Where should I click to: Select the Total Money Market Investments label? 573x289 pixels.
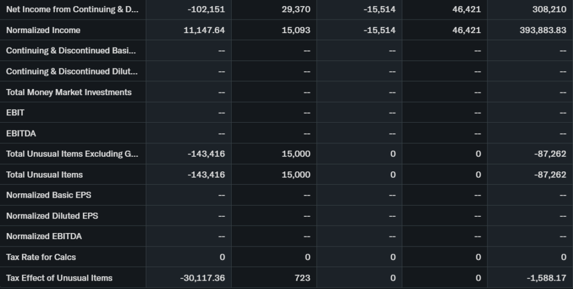[x=69, y=92]
